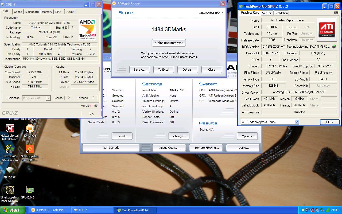Open Malwarebytes' Anti-Malware desktop shortcut
This screenshot has width=342, height=214.
tap(10, 133)
